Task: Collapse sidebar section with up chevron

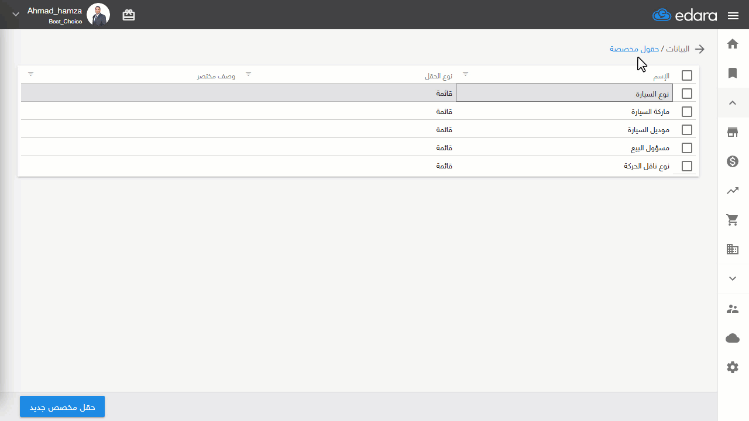Action: tap(733, 103)
